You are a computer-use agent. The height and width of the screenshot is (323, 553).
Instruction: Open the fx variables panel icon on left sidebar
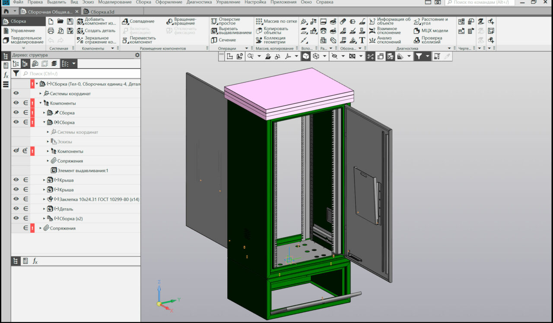point(6,75)
